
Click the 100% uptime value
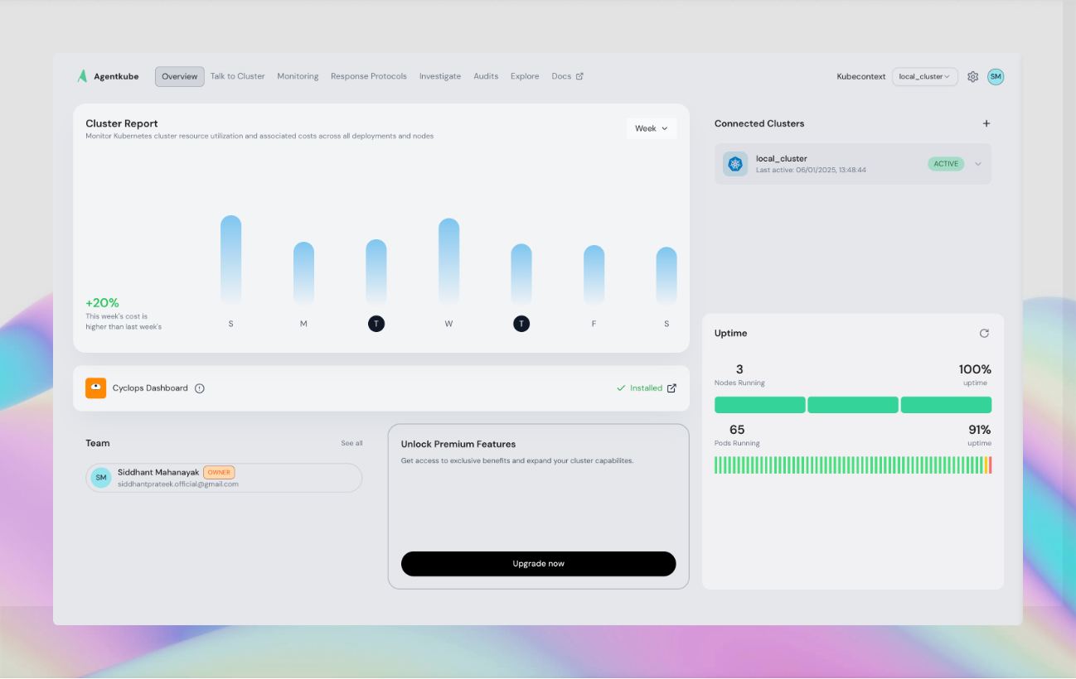click(975, 369)
